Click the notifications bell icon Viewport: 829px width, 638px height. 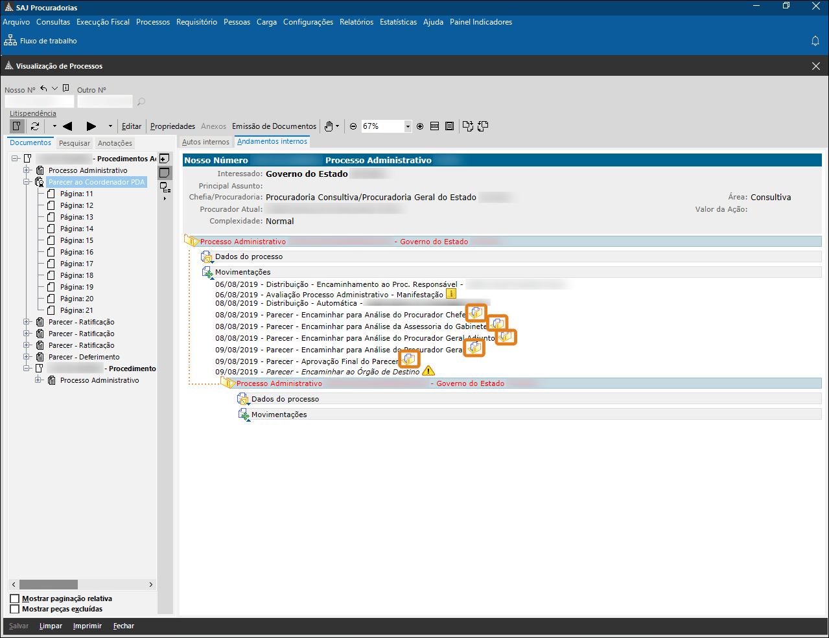[x=815, y=41]
